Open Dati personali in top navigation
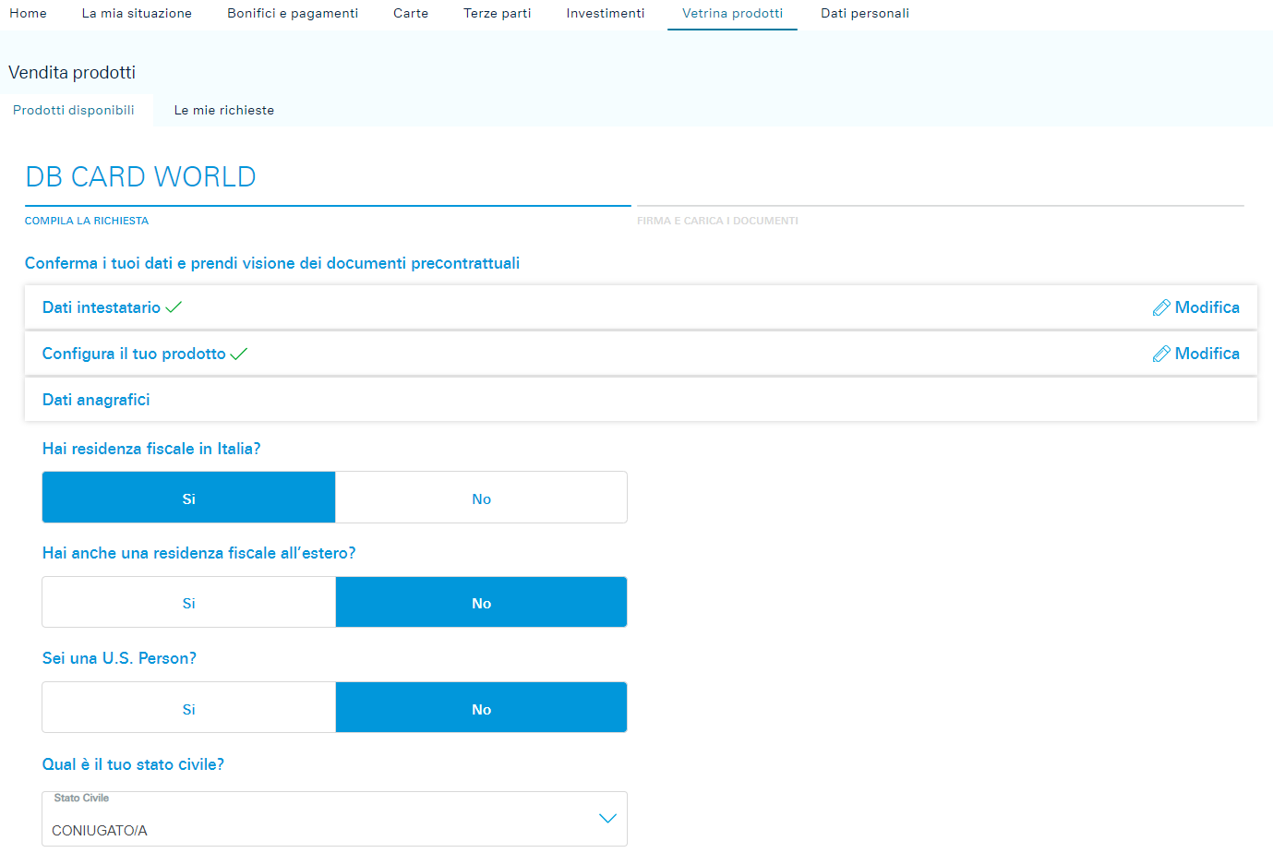This screenshot has height=853, width=1273. (865, 13)
